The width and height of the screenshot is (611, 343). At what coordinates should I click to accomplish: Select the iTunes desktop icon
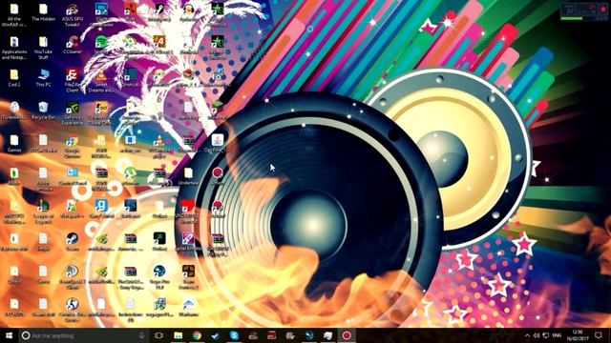click(x=14, y=111)
